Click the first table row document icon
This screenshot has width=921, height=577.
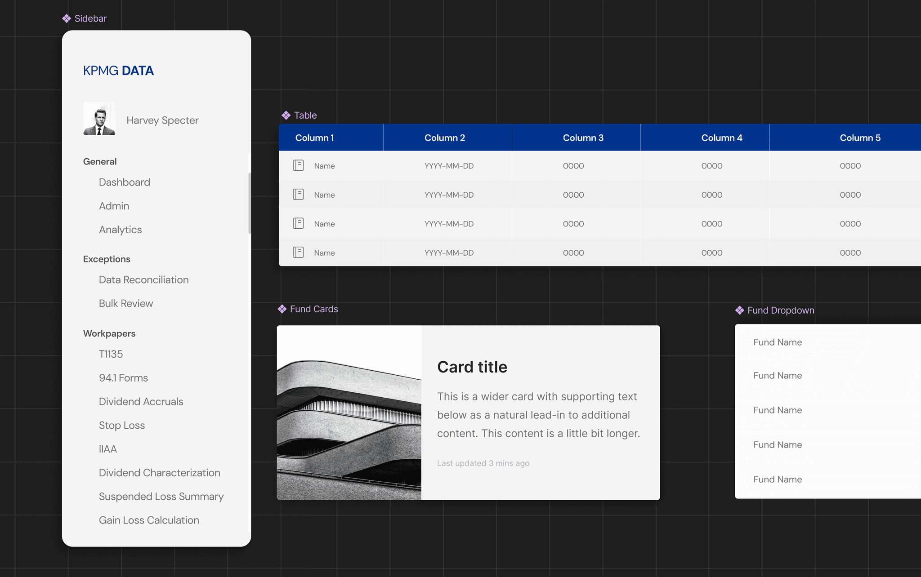click(298, 166)
